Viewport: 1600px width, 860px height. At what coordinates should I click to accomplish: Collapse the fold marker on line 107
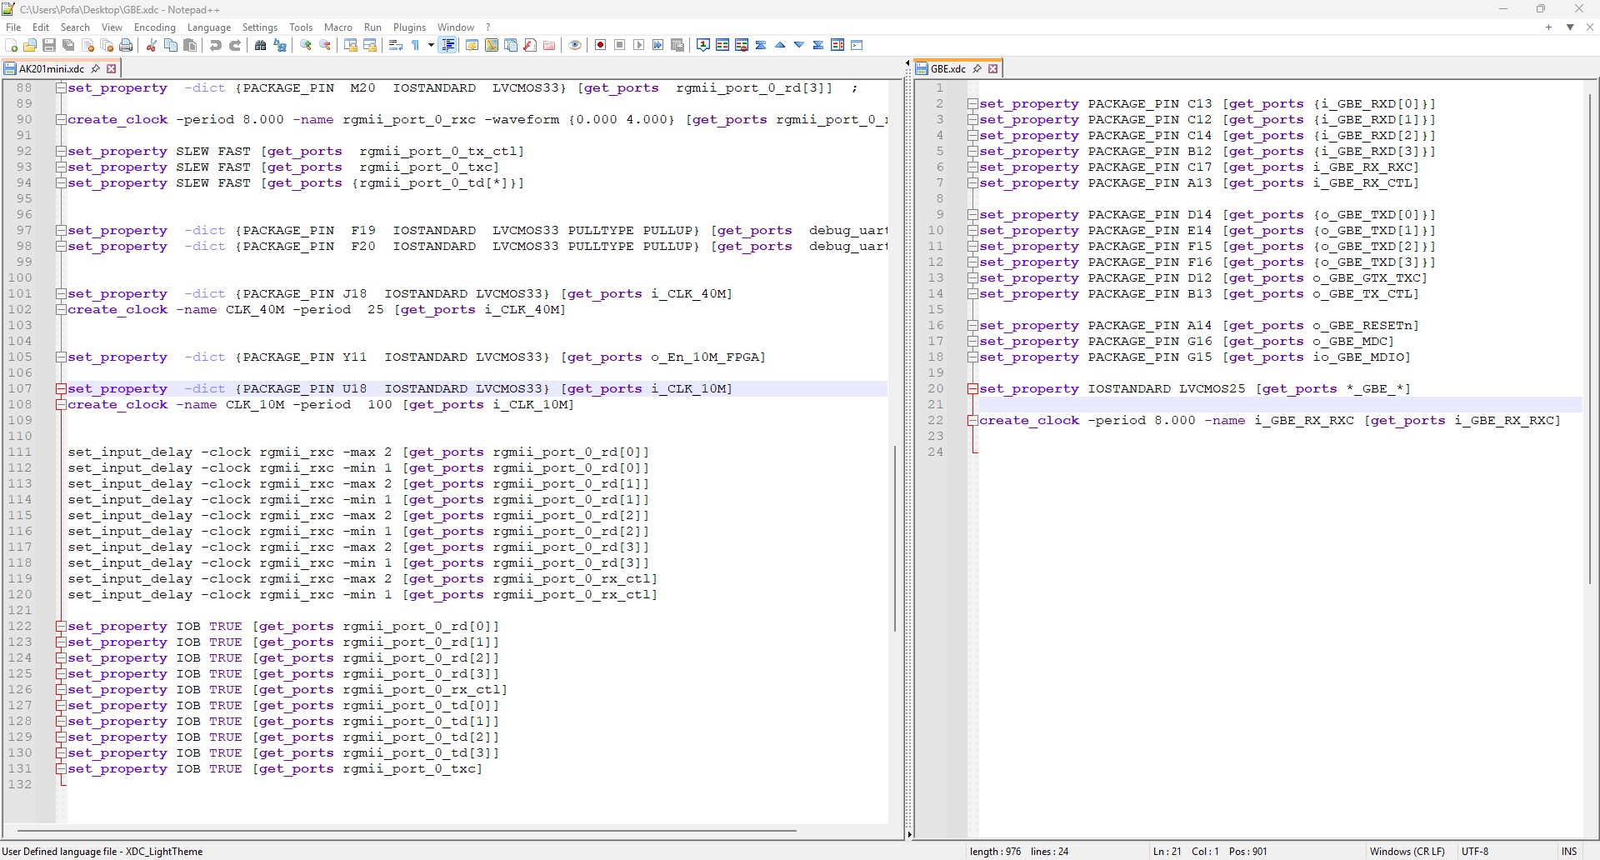pos(61,389)
